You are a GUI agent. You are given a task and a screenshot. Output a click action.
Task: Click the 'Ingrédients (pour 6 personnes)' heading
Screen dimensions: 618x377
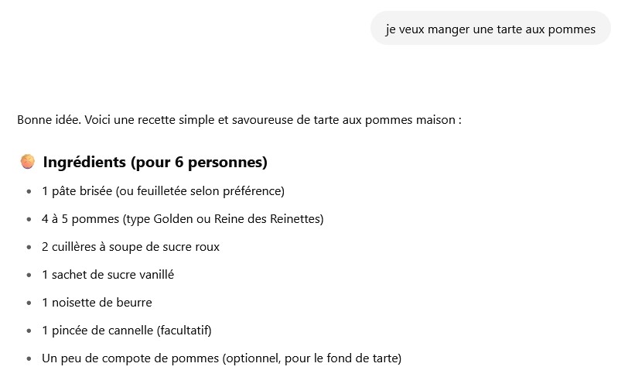coord(155,162)
